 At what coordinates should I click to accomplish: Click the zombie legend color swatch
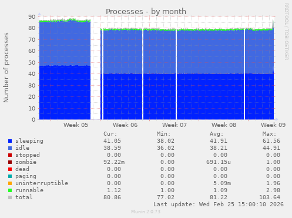(10, 162)
